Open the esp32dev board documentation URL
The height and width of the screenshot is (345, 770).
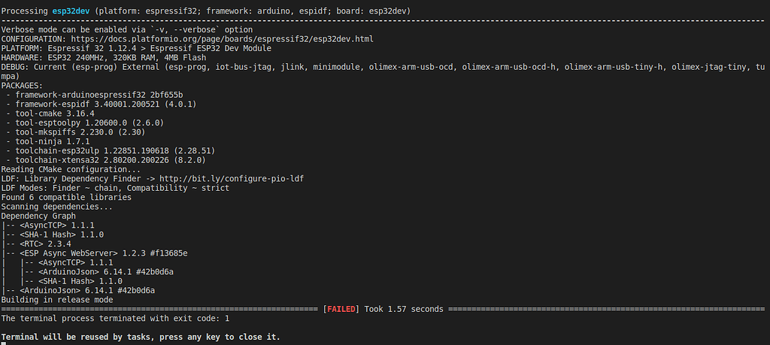pyautogui.click(x=223, y=39)
